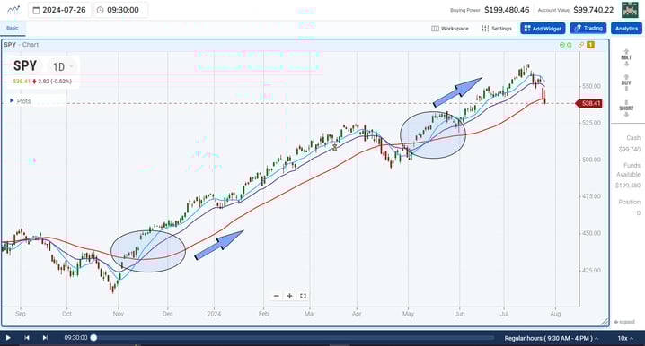This screenshot has width=645, height=346.
Task: Click the chart link icon
Action: (x=580, y=45)
